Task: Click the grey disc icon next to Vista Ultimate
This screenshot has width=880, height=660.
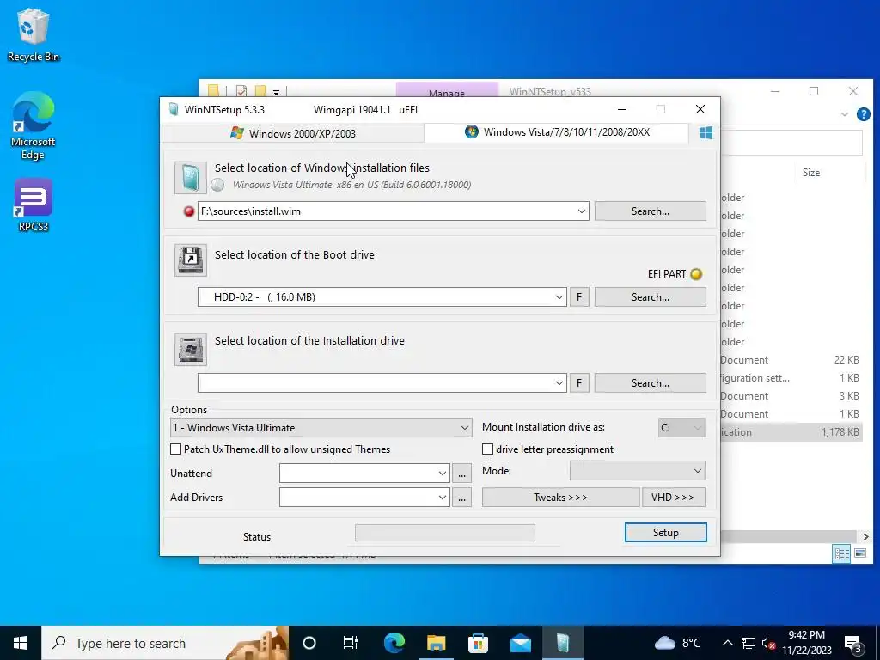Action: coord(217,185)
